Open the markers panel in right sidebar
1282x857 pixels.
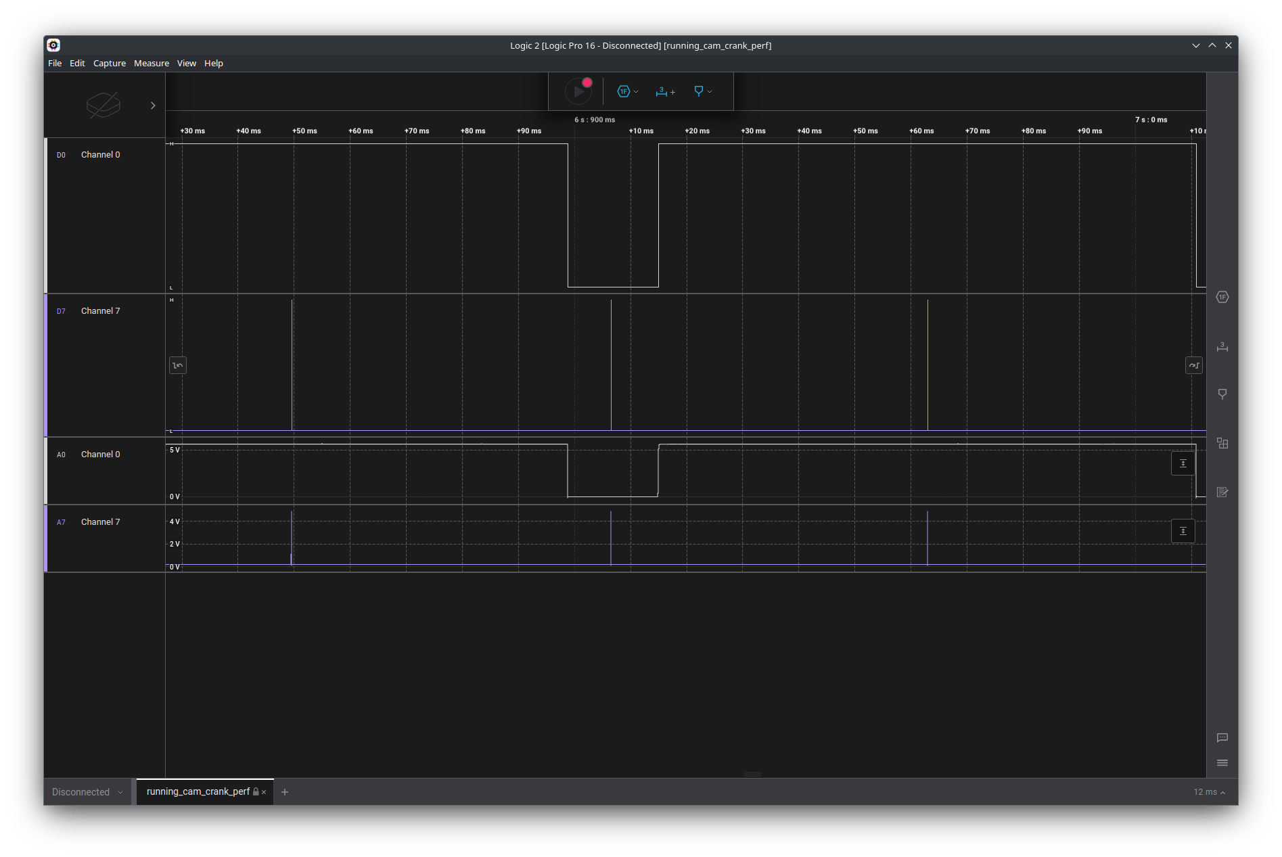1222,394
